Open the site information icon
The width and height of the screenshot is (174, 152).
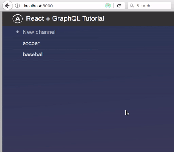pyautogui.click(x=17, y=5)
